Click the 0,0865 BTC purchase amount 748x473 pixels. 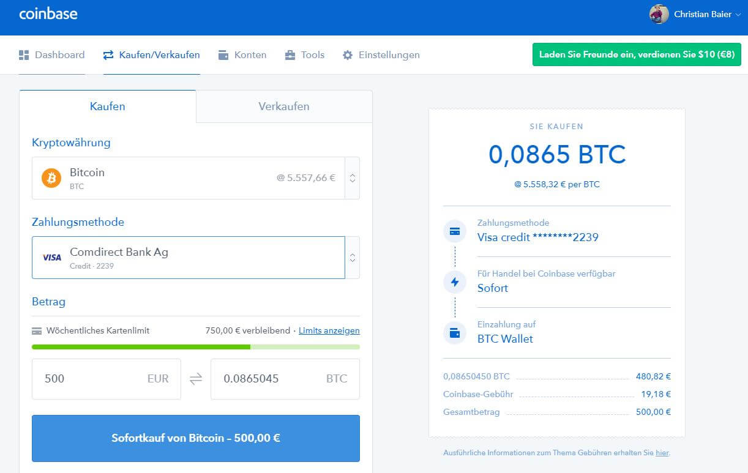[x=557, y=155]
